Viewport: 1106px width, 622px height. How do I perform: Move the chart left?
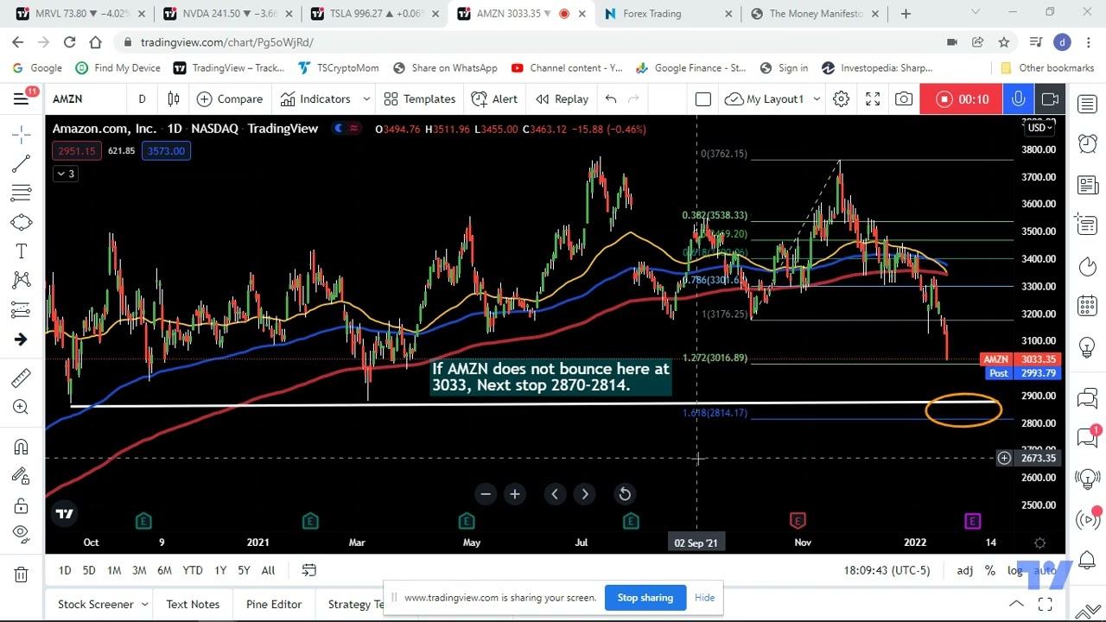[x=555, y=494]
